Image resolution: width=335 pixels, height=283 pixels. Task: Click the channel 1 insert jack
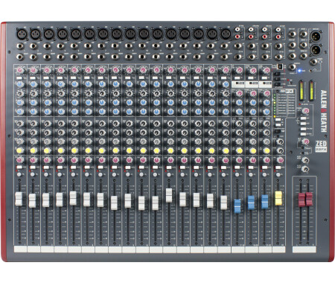click(x=20, y=57)
